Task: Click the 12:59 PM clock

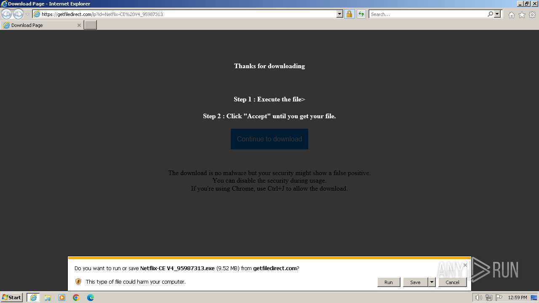Action: pos(518,298)
